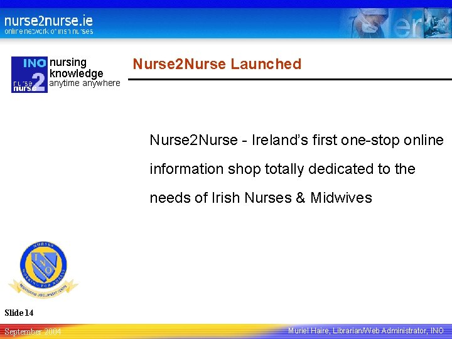Click the INO Professional Development Centre crest
Image resolution: width=452 pixels, height=339 pixels.
(x=43, y=269)
